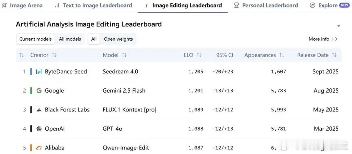Click the Alibaba logo icon
This screenshot has width=352, height=154.
[x=39, y=148]
